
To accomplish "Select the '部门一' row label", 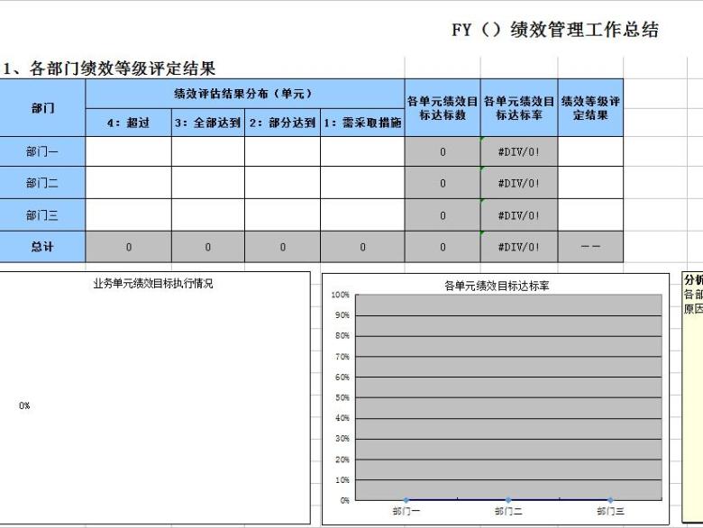I will point(42,151).
